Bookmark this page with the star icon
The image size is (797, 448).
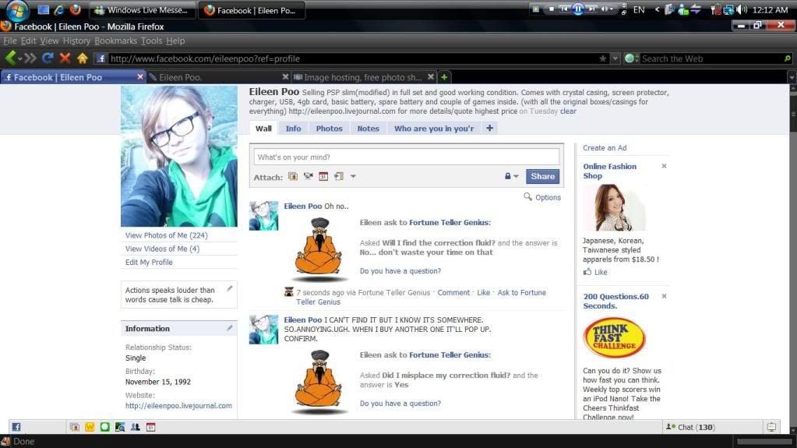tap(603, 58)
